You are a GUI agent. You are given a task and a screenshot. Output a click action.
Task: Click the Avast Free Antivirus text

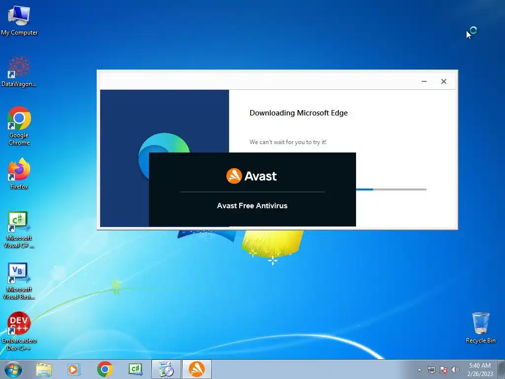(252, 206)
